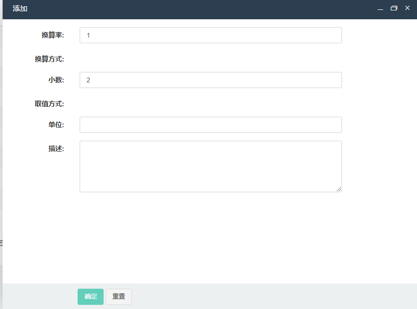The height and width of the screenshot is (309, 417).
Task: Click the 添加 dialog title
Action: pyautogui.click(x=20, y=8)
